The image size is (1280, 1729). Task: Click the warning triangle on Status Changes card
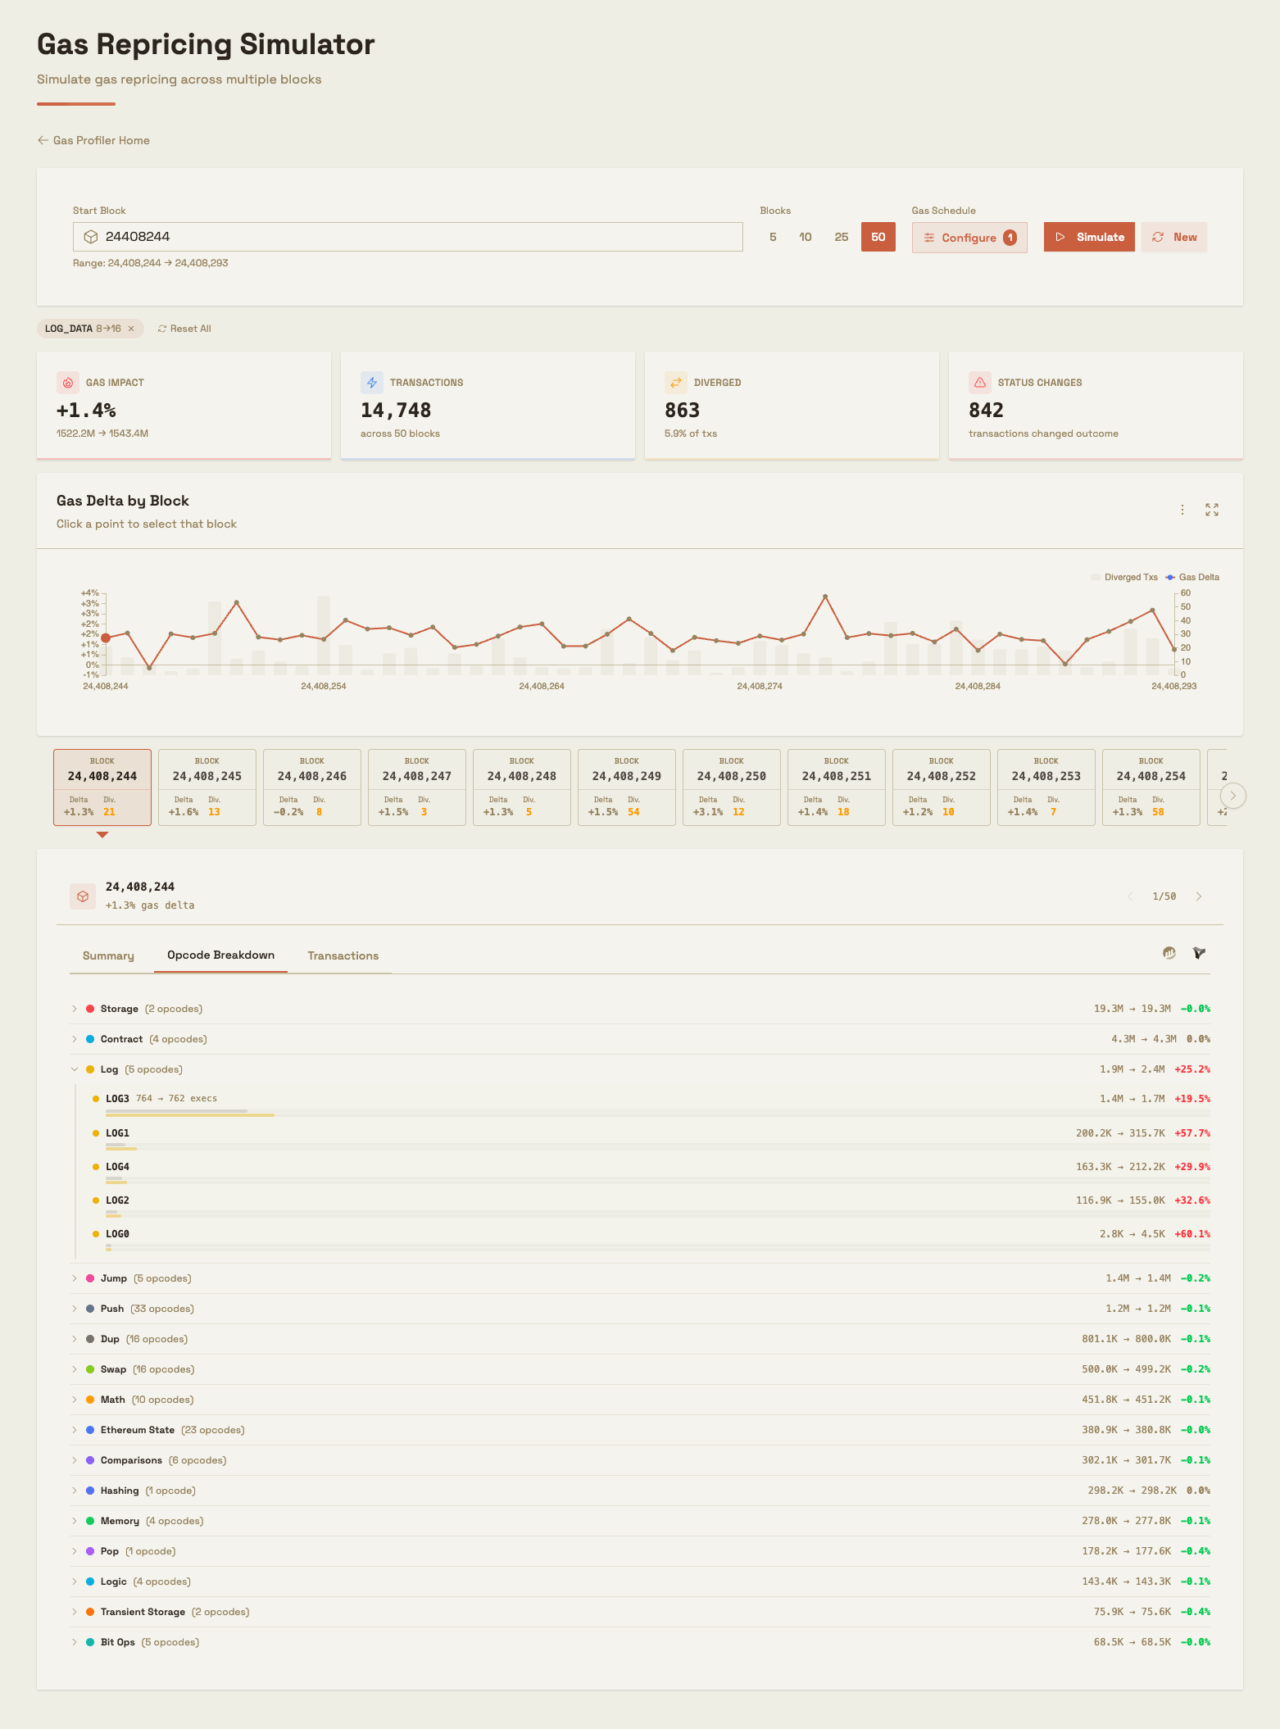pos(980,383)
